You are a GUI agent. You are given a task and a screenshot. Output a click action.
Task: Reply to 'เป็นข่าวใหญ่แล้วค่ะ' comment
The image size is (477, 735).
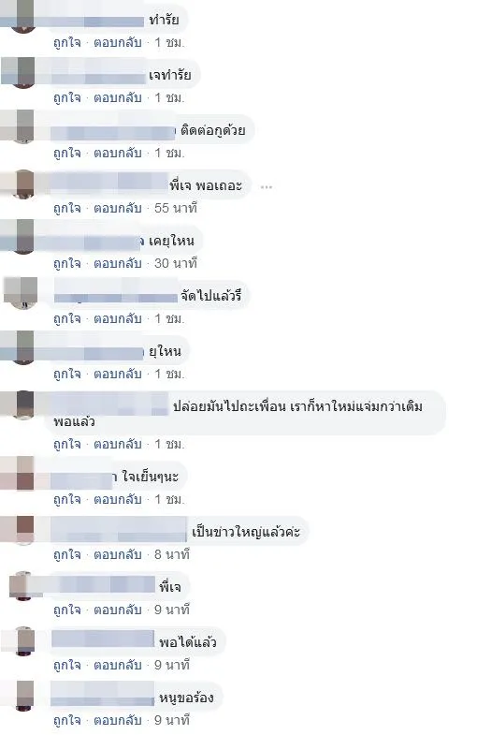pyautogui.click(x=118, y=554)
